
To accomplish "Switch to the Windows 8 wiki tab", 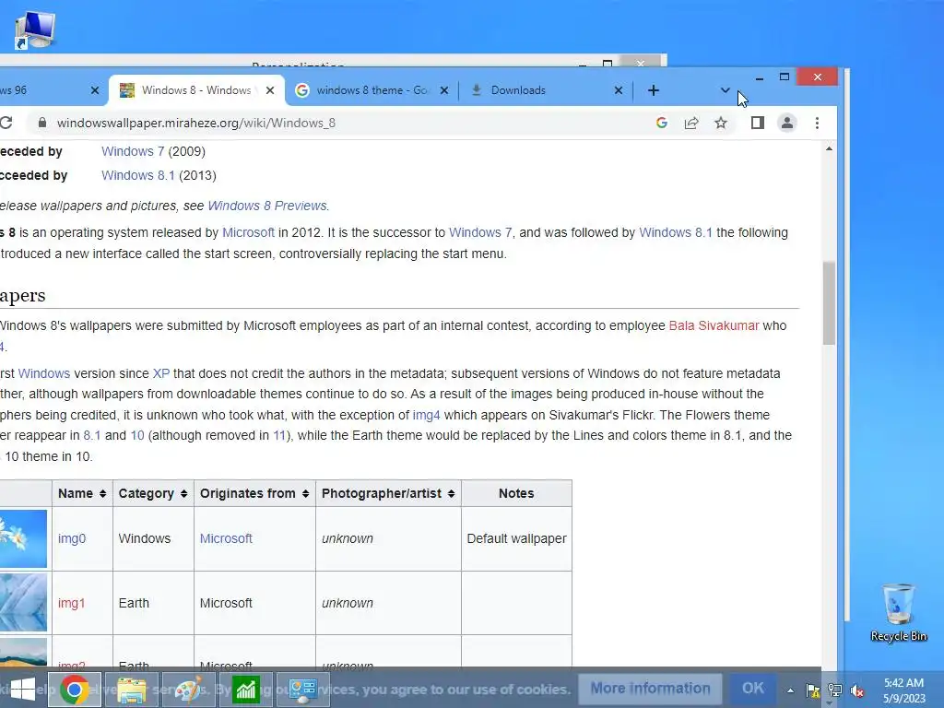I will click(x=196, y=90).
